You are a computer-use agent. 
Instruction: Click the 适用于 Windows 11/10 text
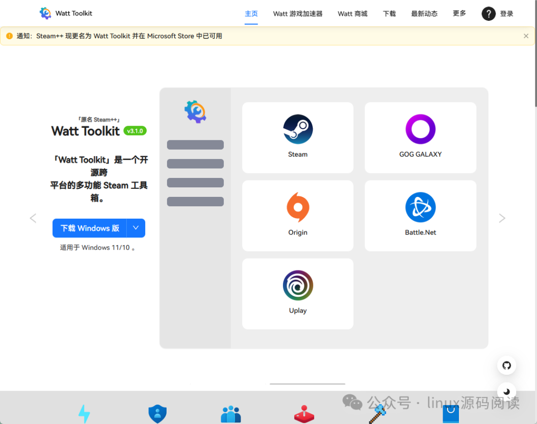tap(97, 248)
